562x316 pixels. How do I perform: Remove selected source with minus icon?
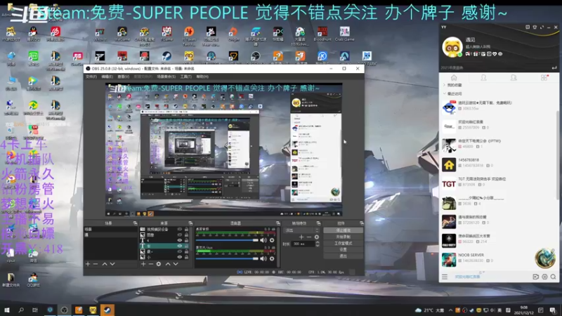(x=151, y=264)
